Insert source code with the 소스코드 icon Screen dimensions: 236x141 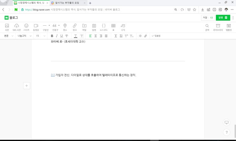[104, 27]
